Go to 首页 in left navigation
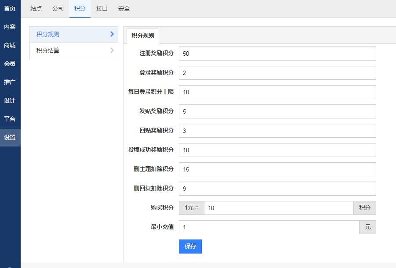The height and width of the screenshot is (268, 396). tap(10, 8)
